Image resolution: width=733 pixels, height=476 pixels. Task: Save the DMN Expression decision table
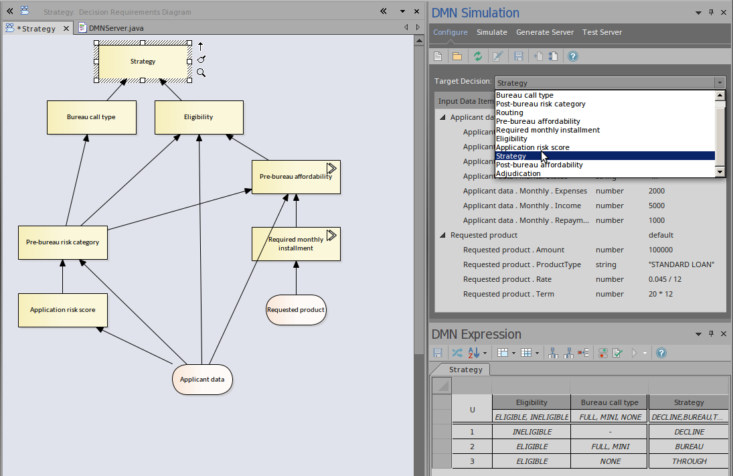(437, 353)
